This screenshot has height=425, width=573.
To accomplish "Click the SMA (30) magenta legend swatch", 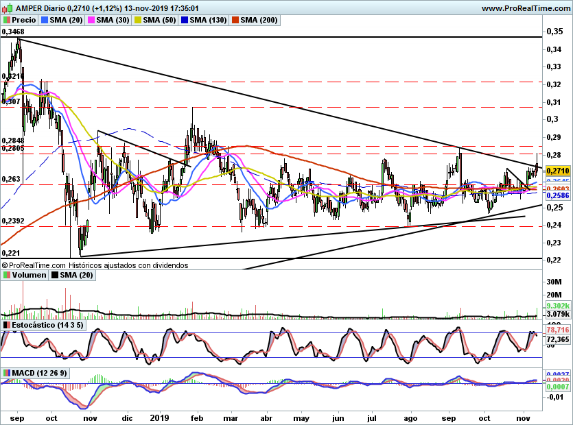I will click(x=91, y=20).
